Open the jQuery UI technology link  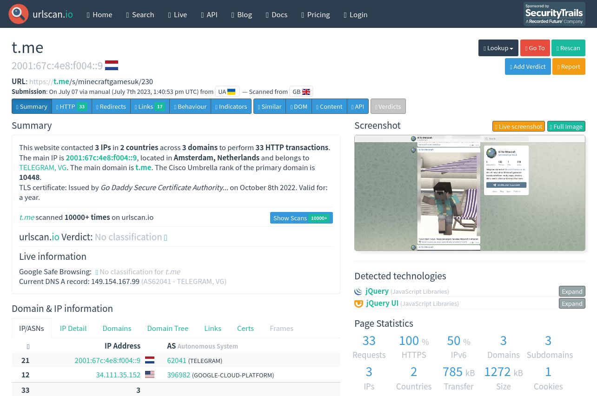pos(382,303)
